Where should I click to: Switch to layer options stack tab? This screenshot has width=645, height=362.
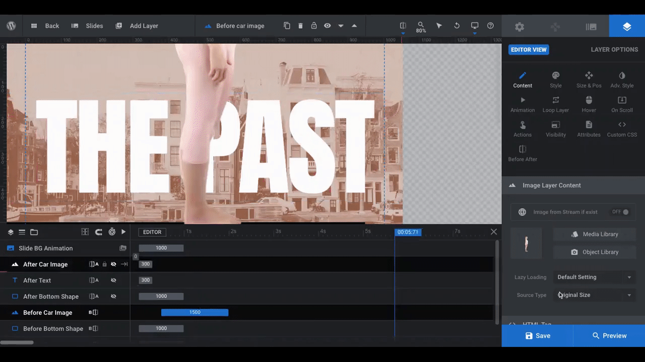627,27
